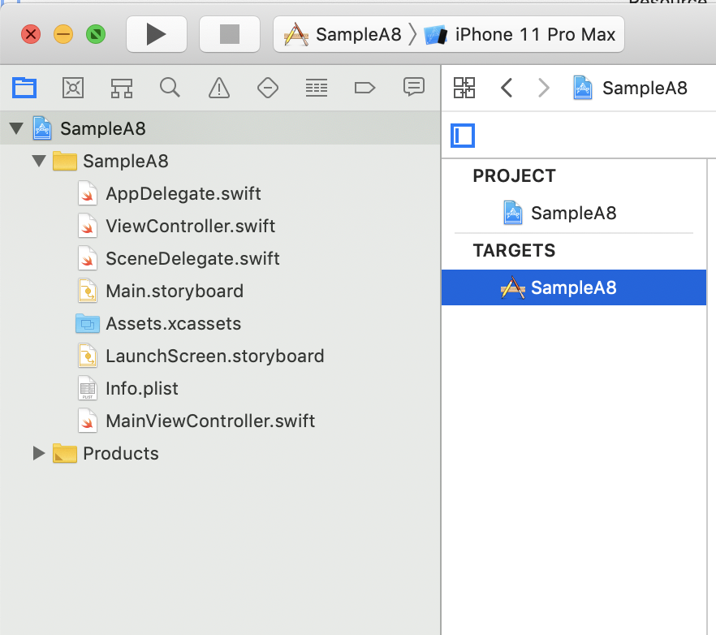Click storyboard icon beside Main.storyboard
The width and height of the screenshot is (716, 635).
click(x=87, y=291)
